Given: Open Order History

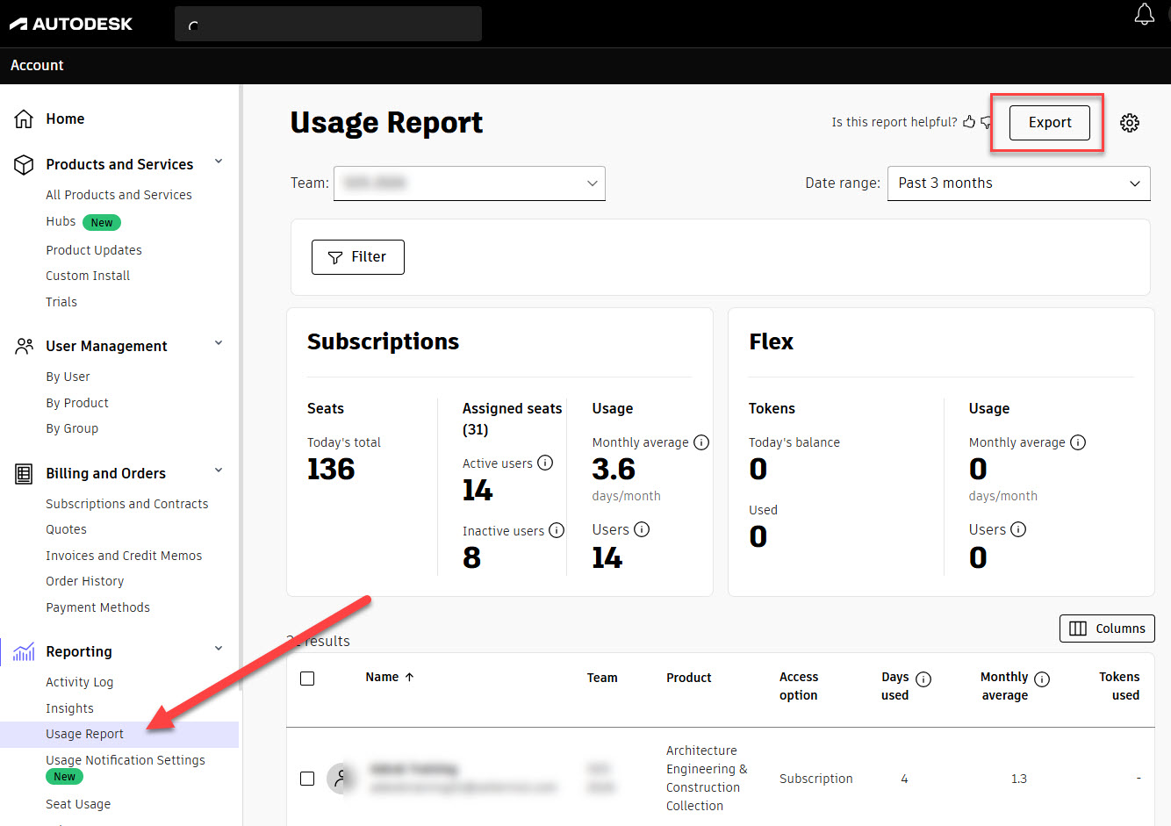Looking at the screenshot, I should 85,581.
